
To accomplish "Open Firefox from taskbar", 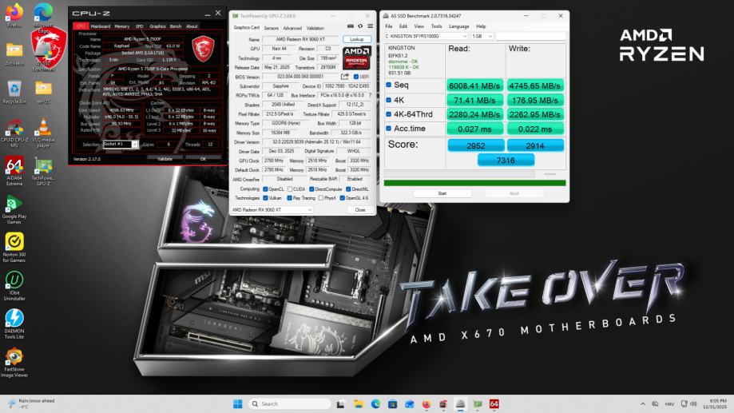I will [426, 403].
